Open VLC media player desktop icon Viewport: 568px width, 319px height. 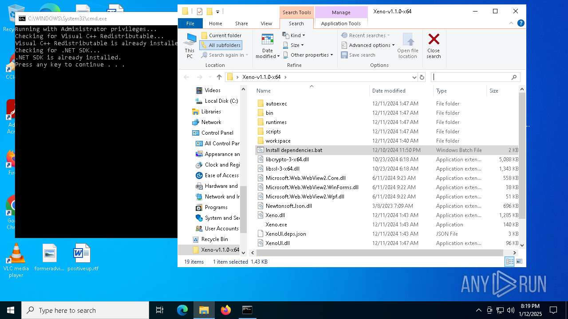[x=16, y=261]
